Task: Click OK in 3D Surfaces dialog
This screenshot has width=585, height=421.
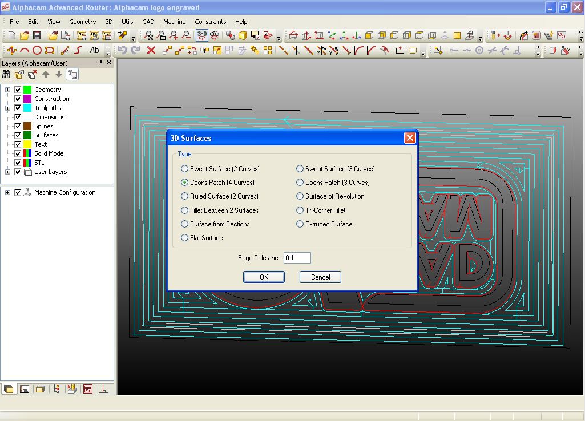Action: 264,277
